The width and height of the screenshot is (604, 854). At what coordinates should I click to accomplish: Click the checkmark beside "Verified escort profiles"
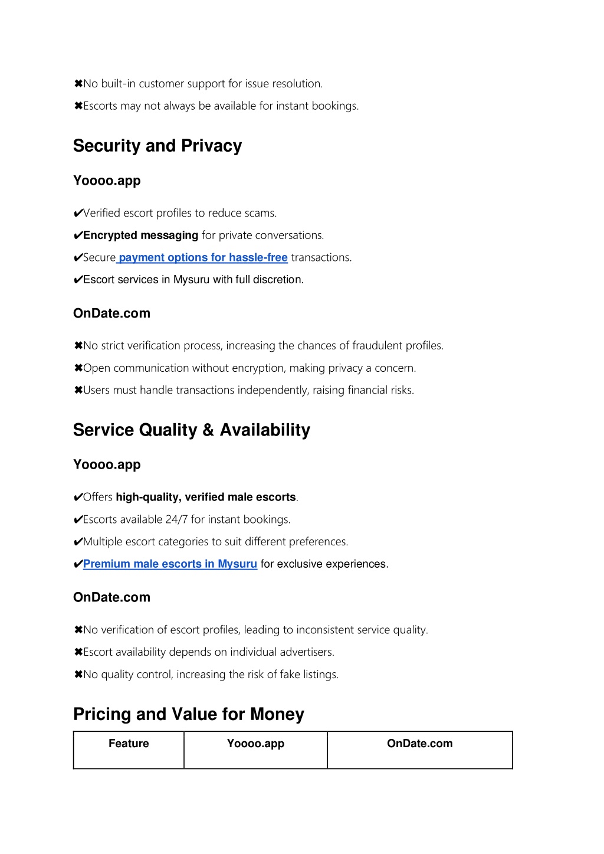pos(78,213)
